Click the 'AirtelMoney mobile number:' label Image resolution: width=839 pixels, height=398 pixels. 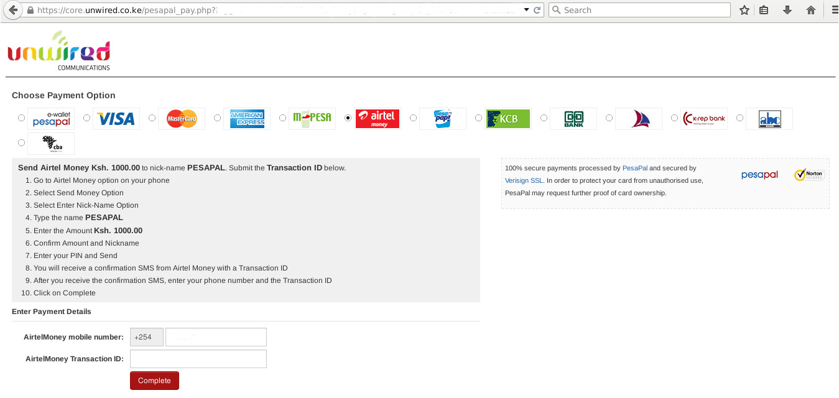coord(73,337)
